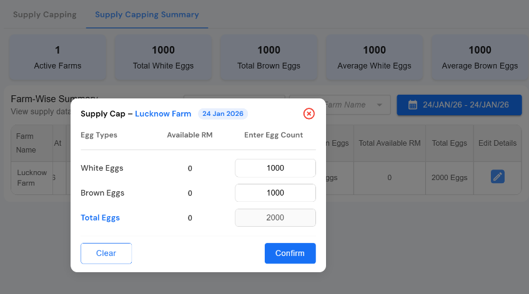The width and height of the screenshot is (529, 294).
Task: Select the Active Farms summary card
Action: pos(57,57)
